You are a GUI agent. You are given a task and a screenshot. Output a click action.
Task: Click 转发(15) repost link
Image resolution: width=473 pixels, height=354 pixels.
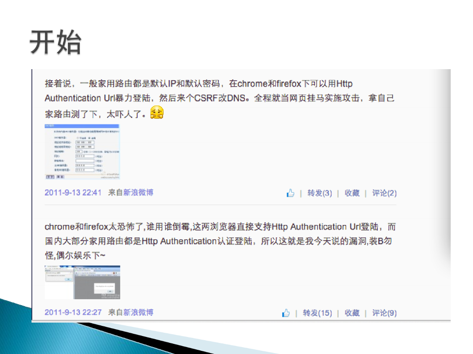click(317, 313)
